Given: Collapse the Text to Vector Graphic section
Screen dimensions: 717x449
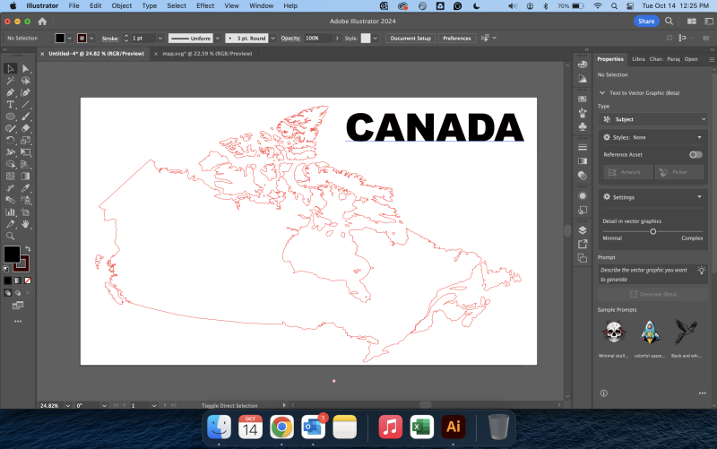Looking at the screenshot, I should tap(603, 92).
